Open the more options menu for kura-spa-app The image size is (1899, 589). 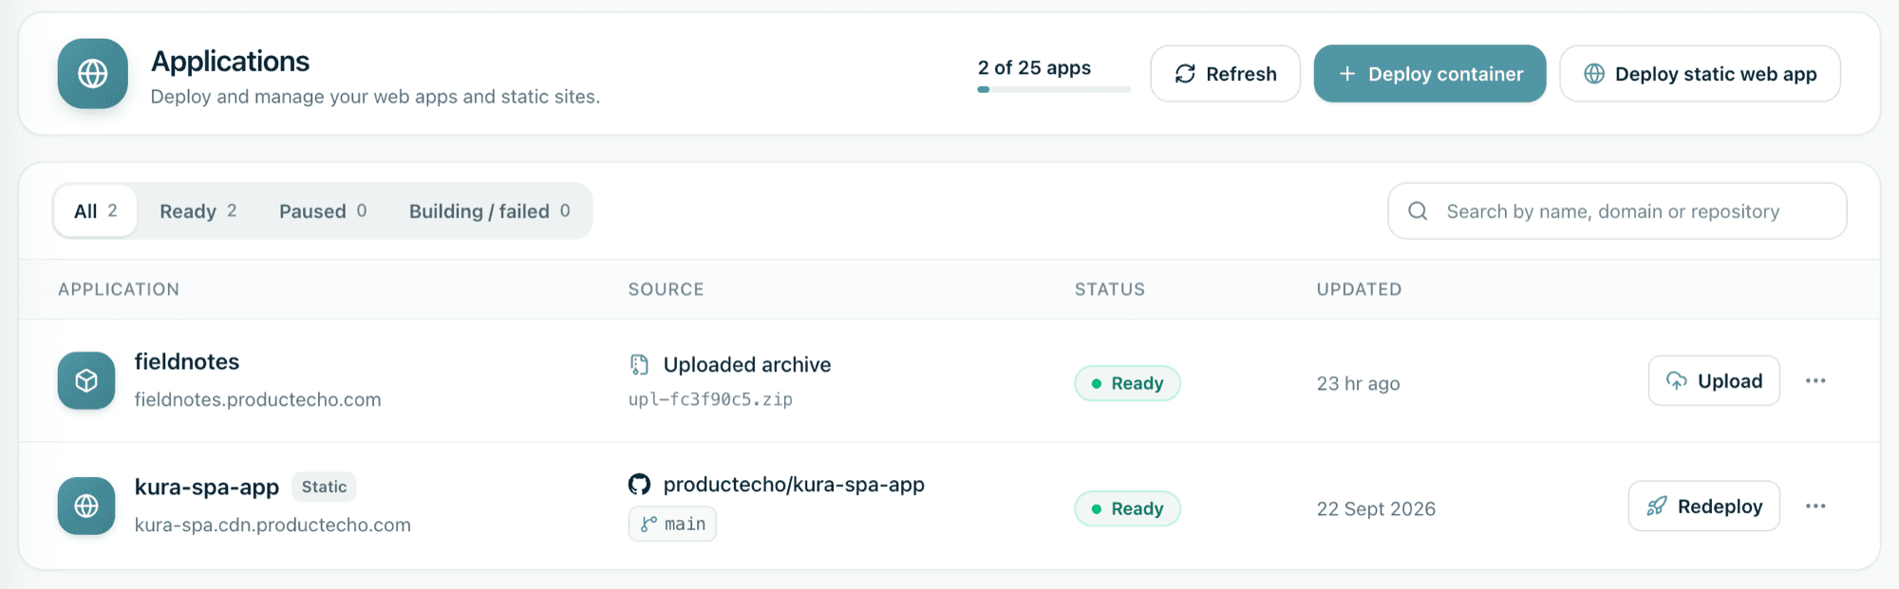point(1815,506)
